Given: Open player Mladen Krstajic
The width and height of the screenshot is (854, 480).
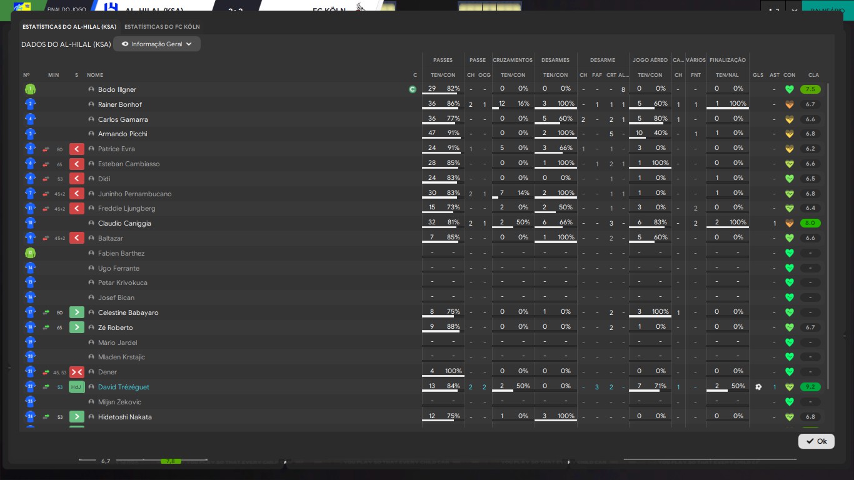Looking at the screenshot, I should [121, 357].
